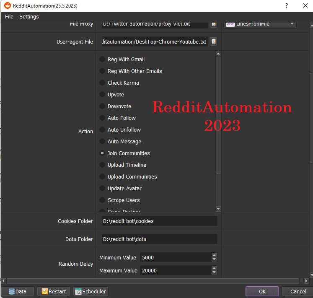
Task: Increase the Minimum Value delay
Action: point(214,255)
